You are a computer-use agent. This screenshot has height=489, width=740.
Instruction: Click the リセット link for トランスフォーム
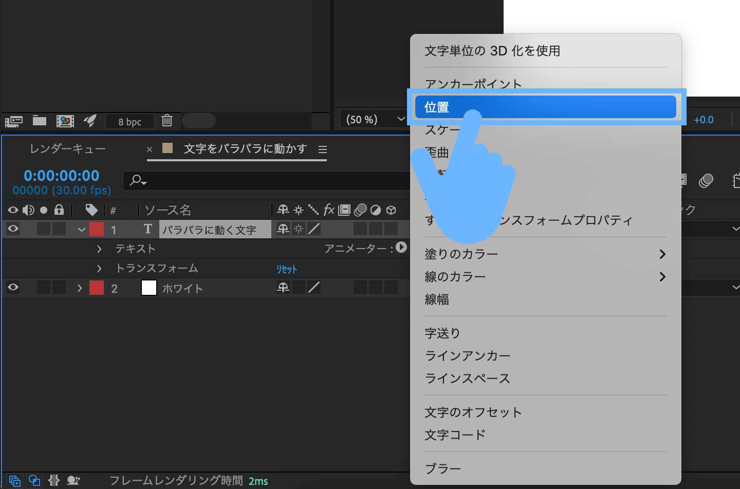287,269
